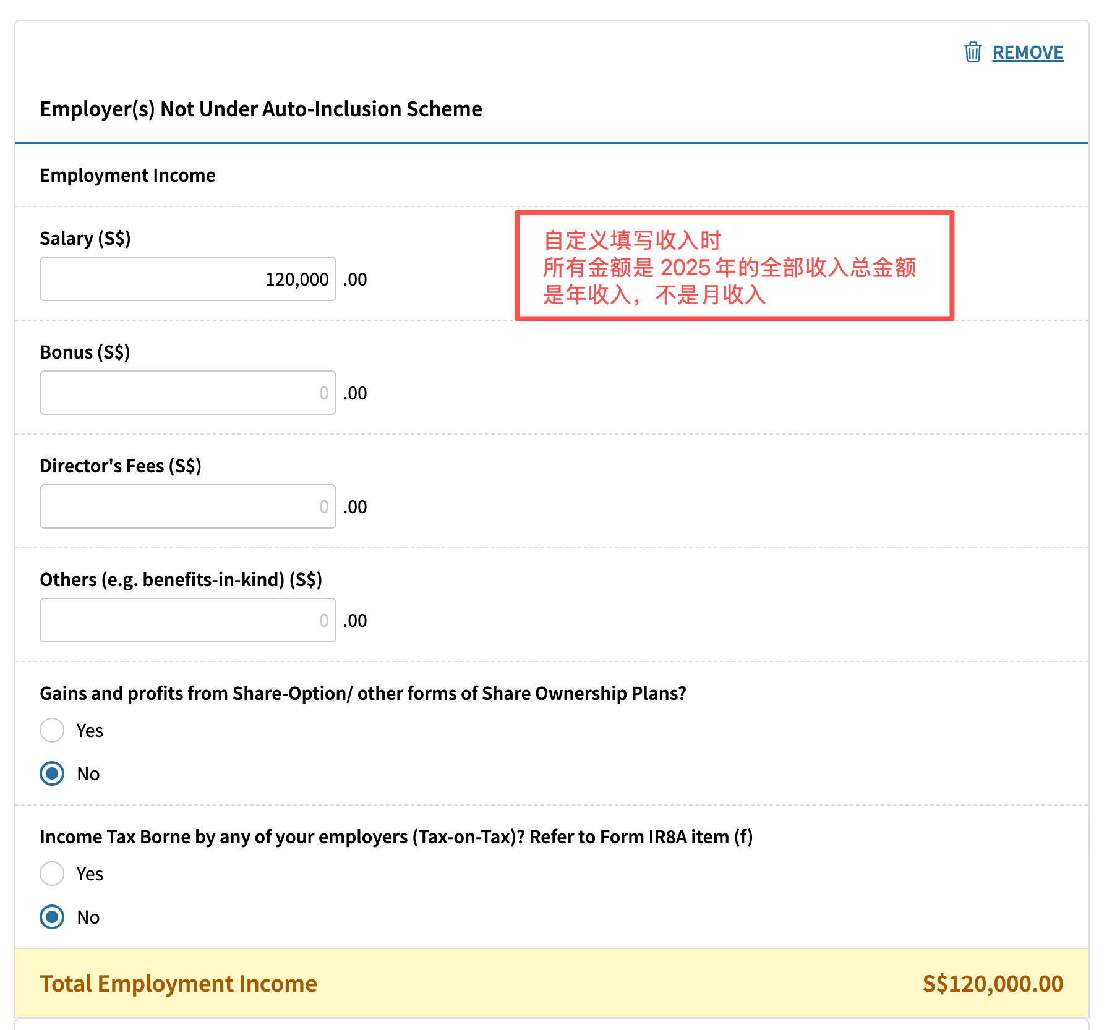Click the Gains and profits question text
The width and height of the screenshot is (1112, 1030).
coord(362,693)
